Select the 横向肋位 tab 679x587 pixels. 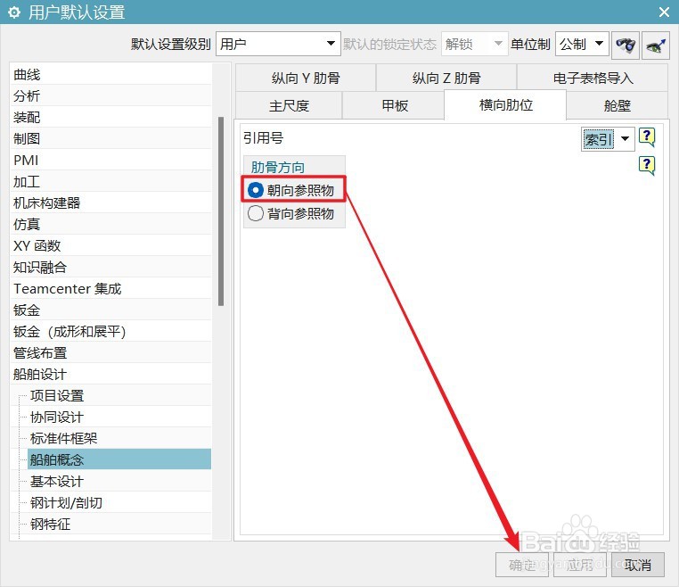505,105
